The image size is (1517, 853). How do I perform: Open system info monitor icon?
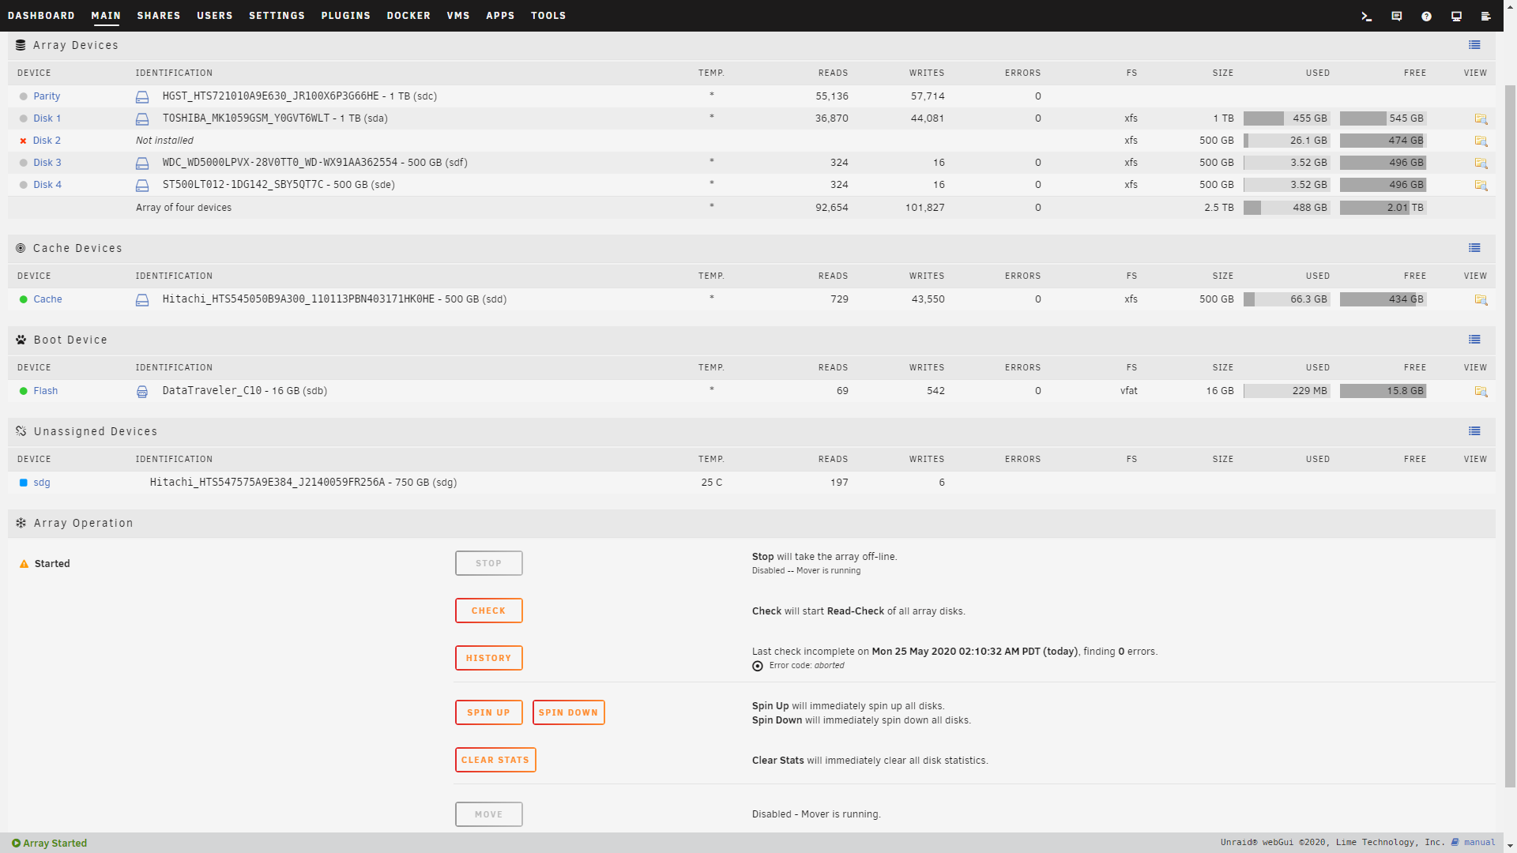(x=1456, y=16)
